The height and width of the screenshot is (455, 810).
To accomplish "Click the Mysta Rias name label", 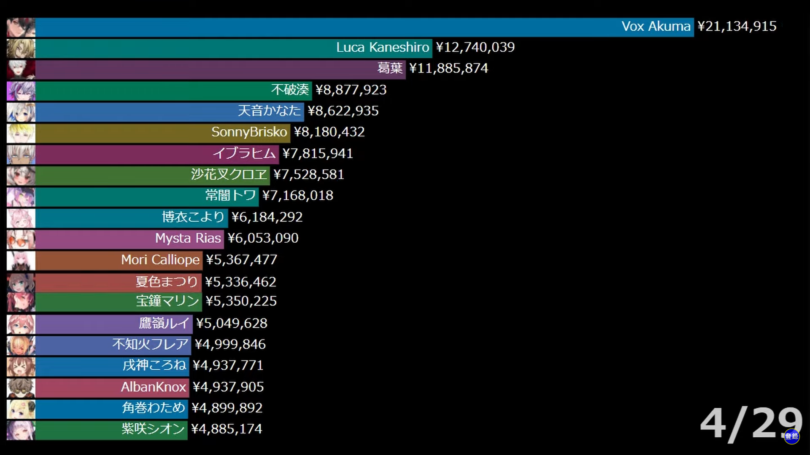I will click(x=188, y=238).
